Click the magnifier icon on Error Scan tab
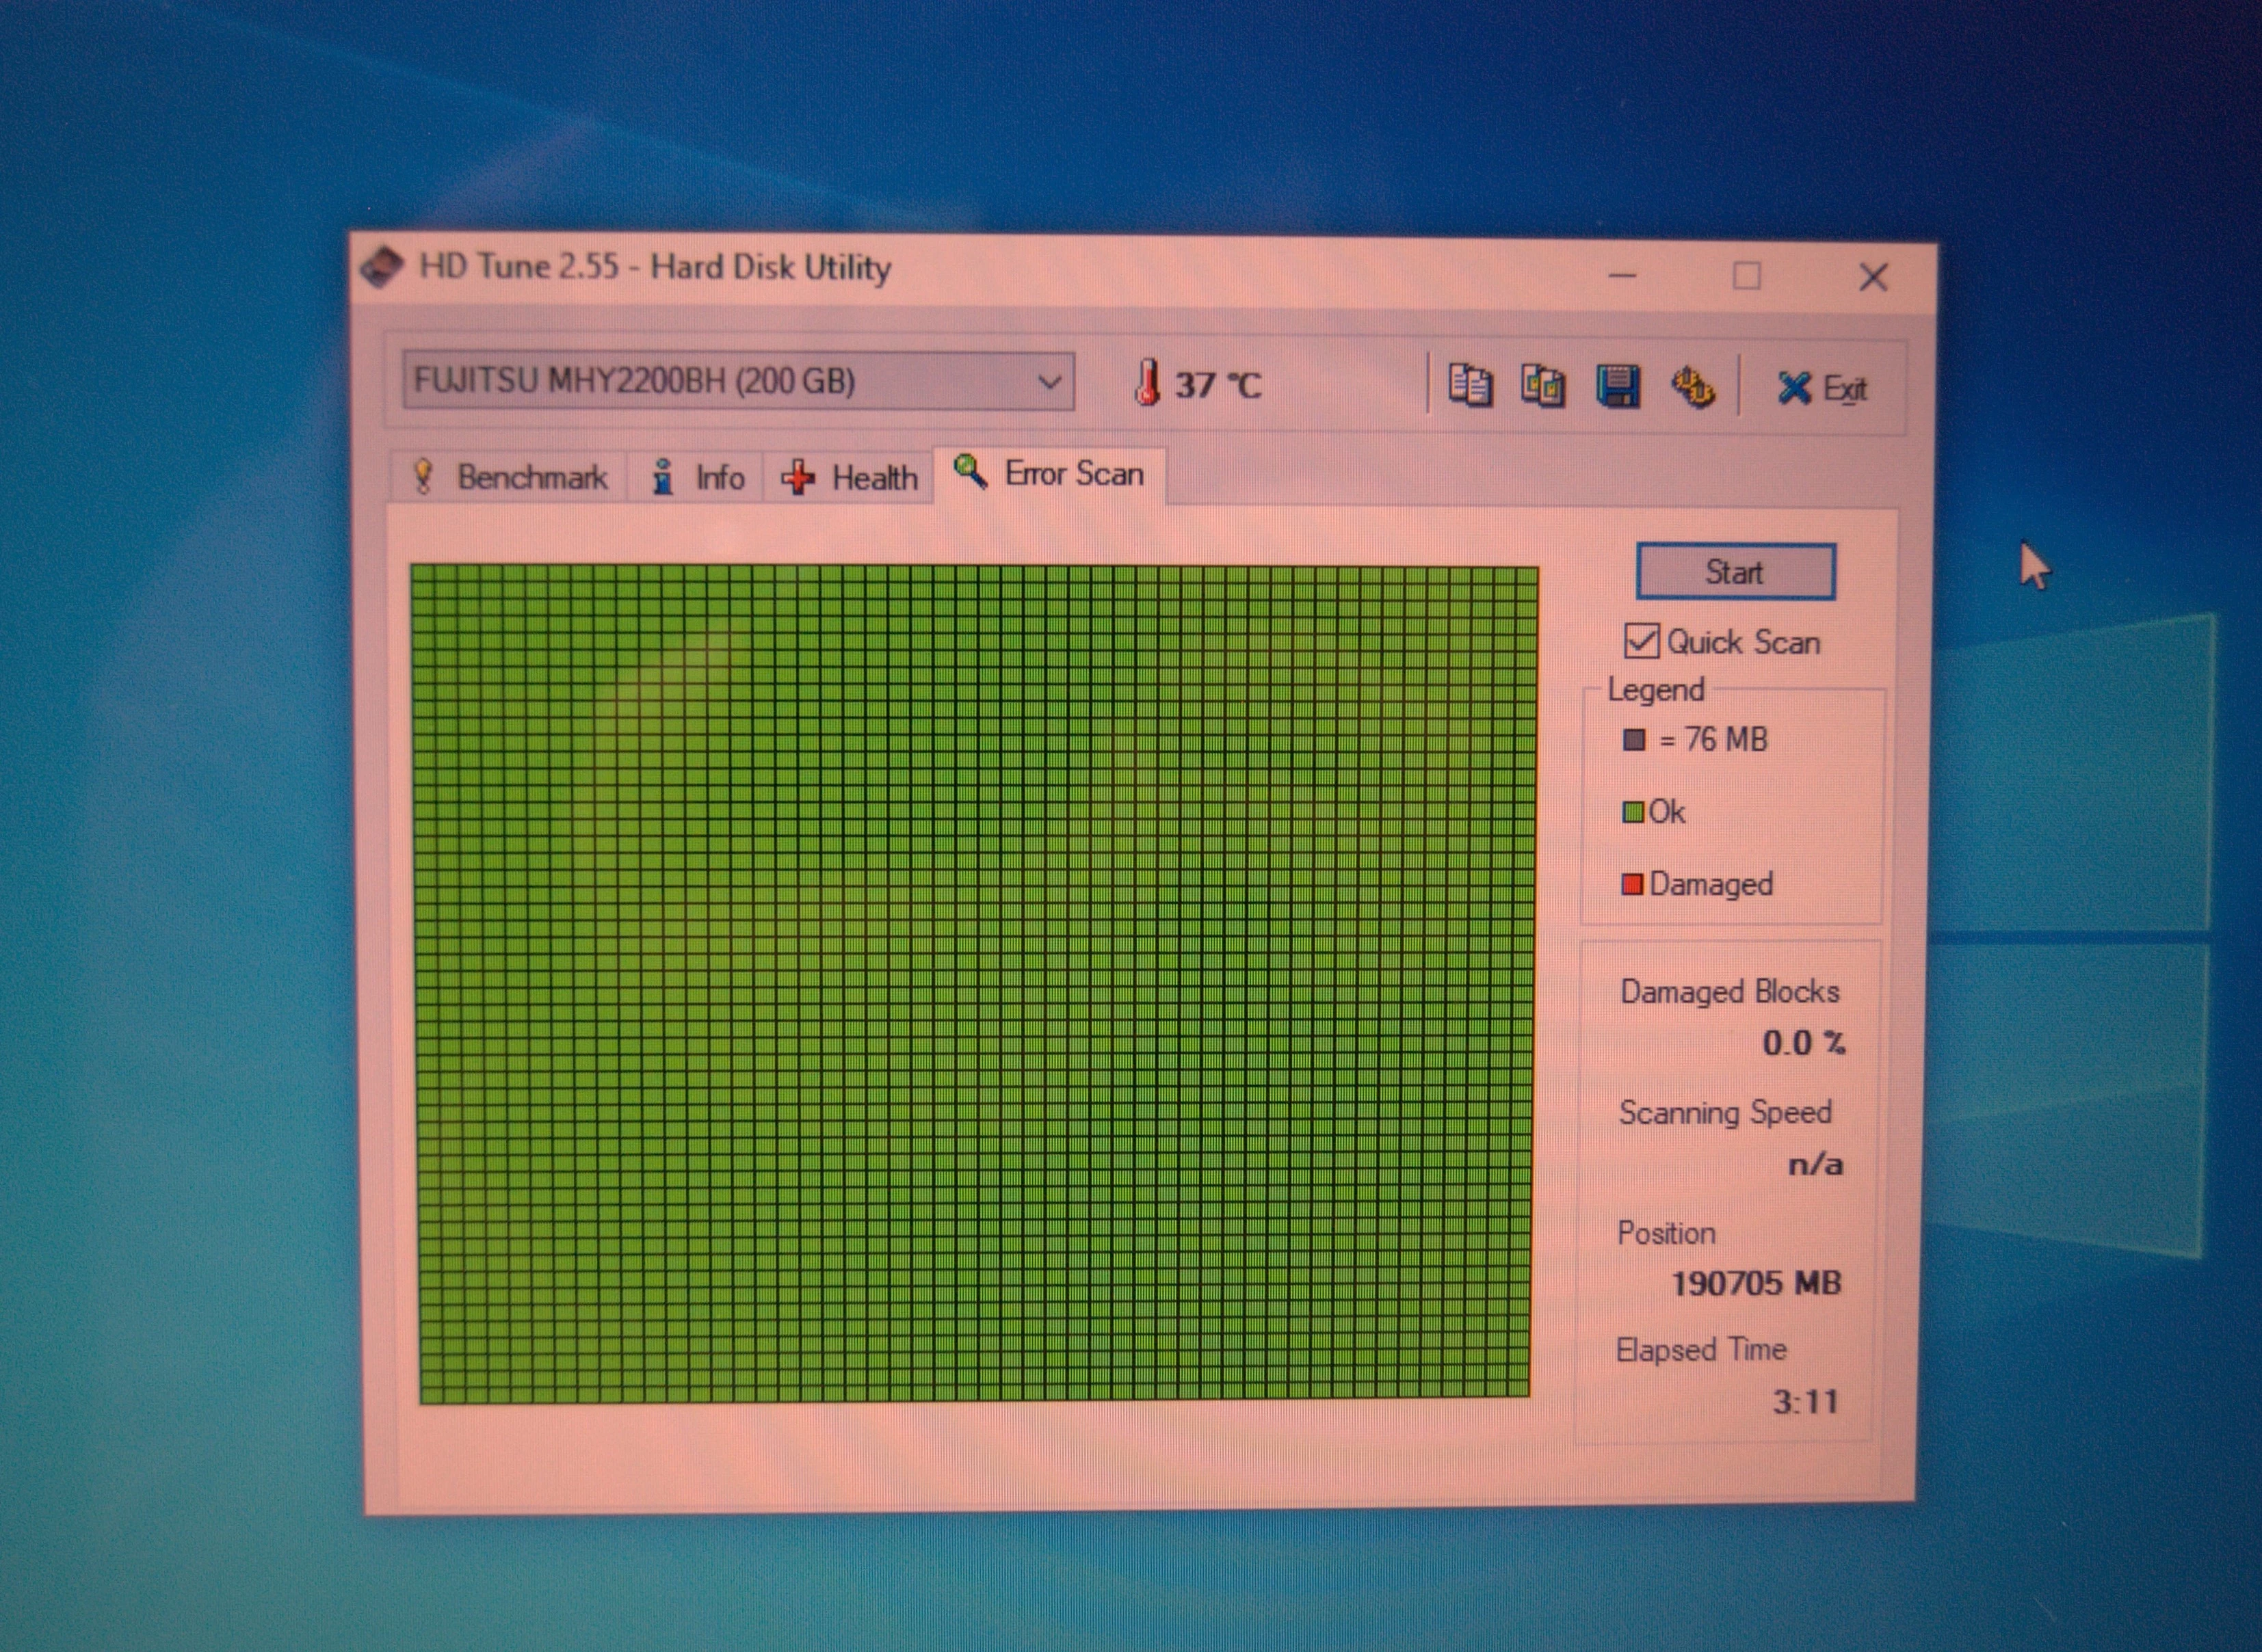The width and height of the screenshot is (2262, 1652). pos(969,470)
